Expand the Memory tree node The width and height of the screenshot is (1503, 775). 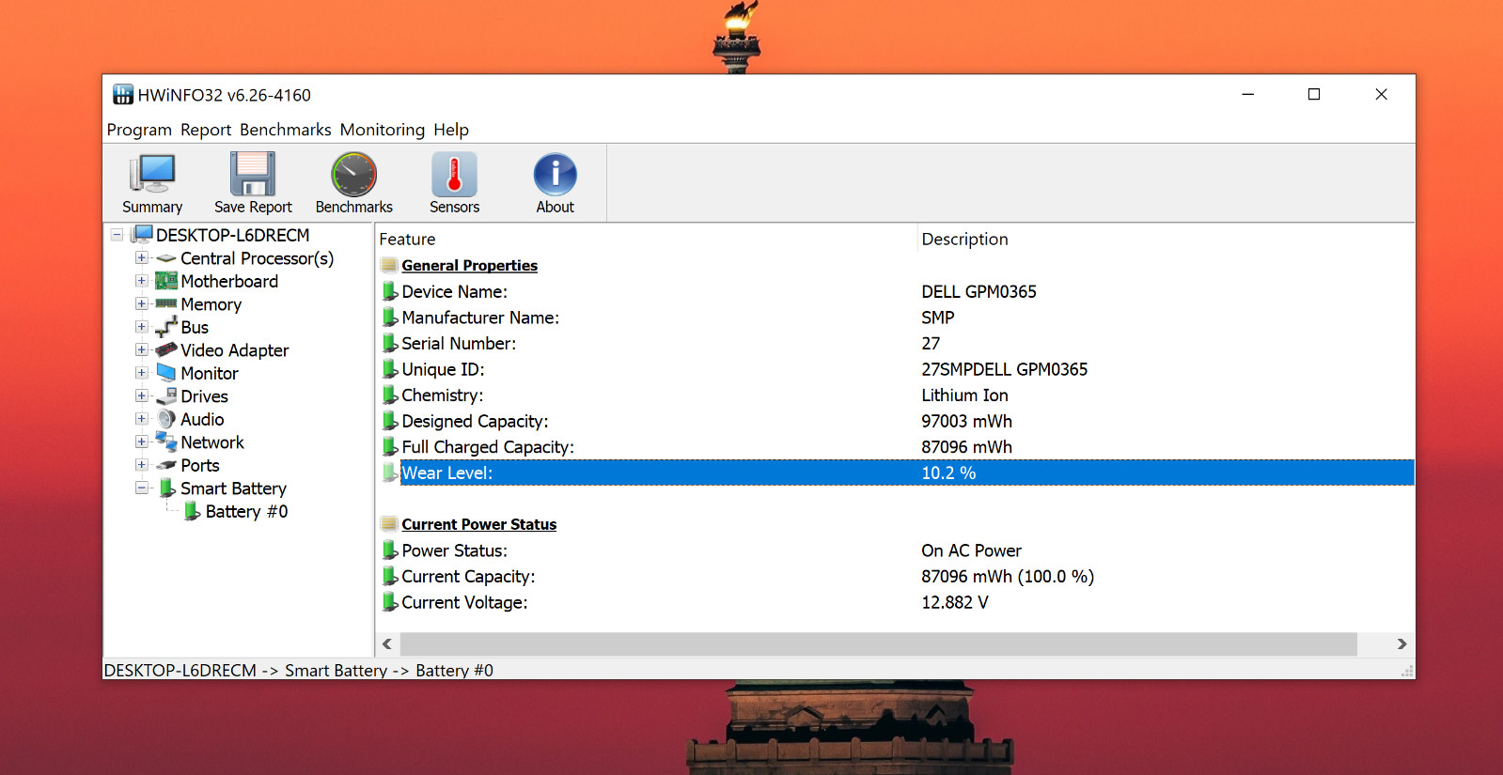[x=142, y=303]
